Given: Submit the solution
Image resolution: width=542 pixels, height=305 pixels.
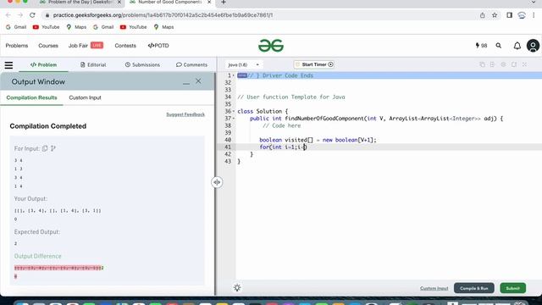Looking at the screenshot, I should [513, 288].
